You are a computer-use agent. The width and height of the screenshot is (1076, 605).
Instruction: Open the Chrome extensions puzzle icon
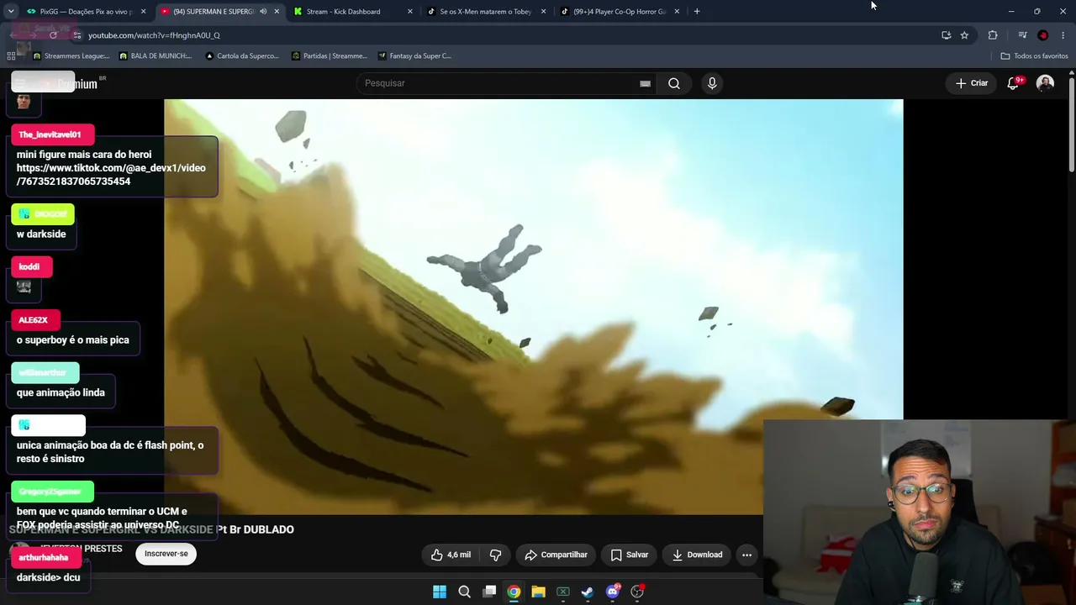pos(993,35)
